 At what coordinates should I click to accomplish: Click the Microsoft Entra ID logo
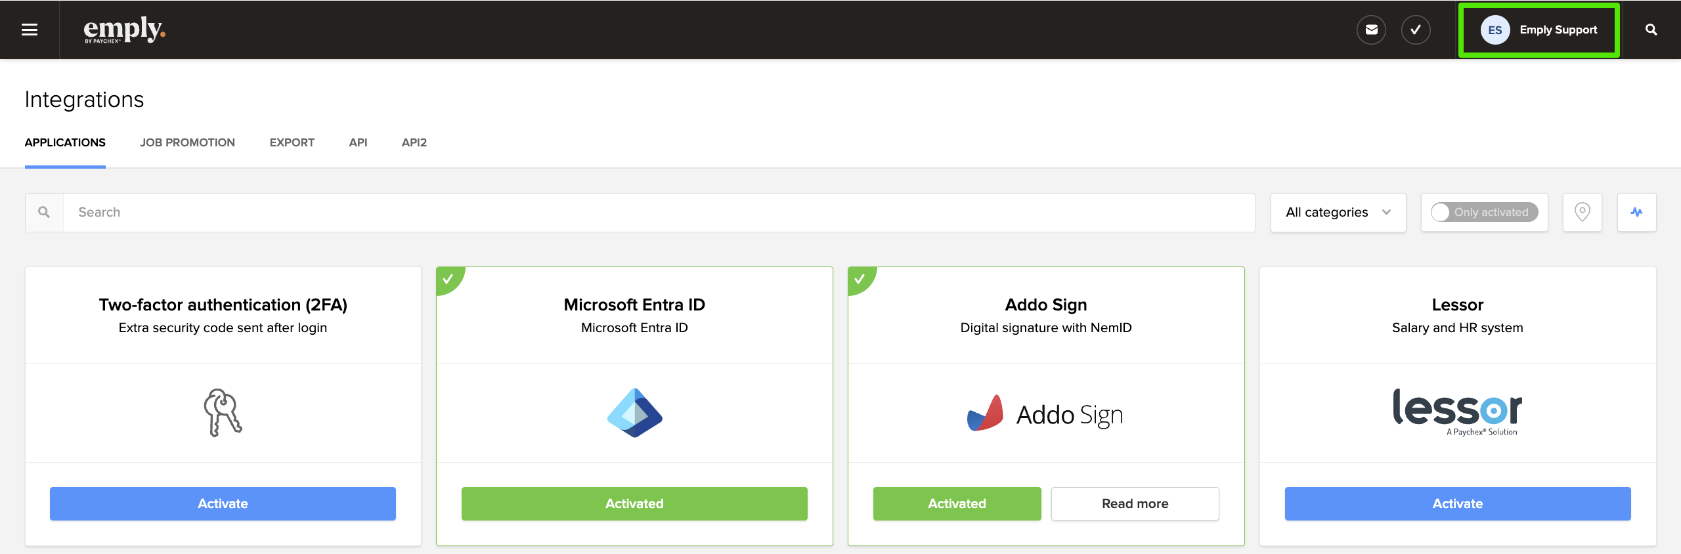coord(634,412)
